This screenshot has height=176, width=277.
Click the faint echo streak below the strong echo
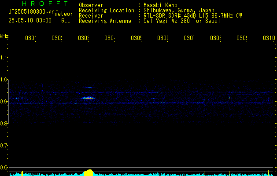(x=89, y=109)
